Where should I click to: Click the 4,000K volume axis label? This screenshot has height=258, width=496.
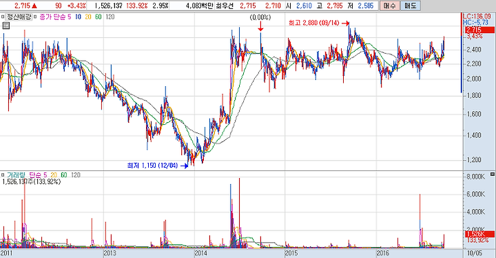pyautogui.click(x=476, y=212)
